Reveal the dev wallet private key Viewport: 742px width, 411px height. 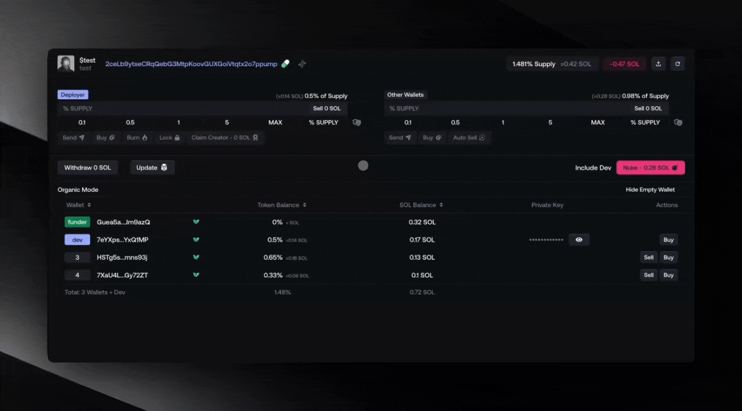coord(579,240)
